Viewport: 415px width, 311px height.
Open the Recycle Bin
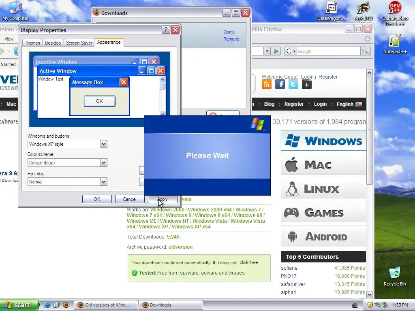[395, 276]
